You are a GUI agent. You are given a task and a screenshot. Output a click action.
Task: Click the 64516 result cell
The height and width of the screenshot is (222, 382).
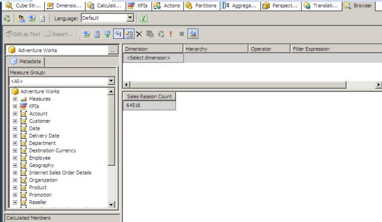tap(149, 105)
